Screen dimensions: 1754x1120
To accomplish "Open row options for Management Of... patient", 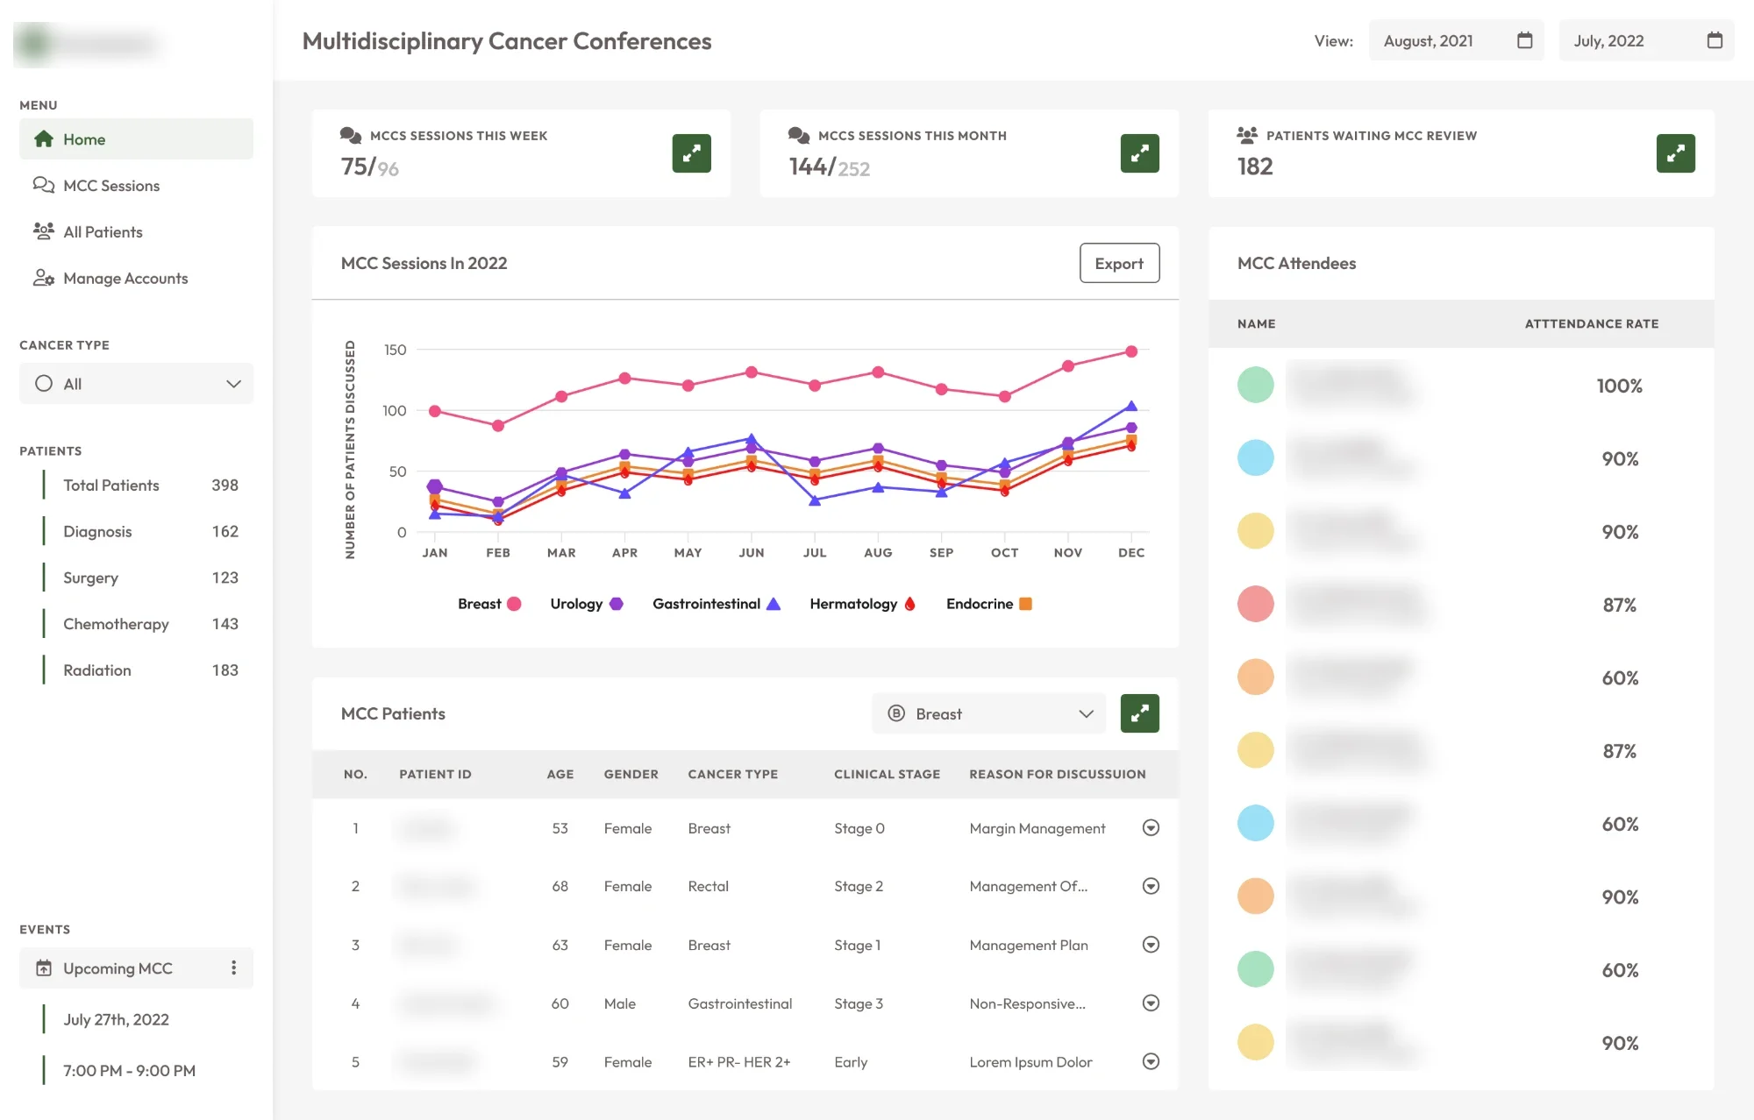I will (x=1152, y=886).
